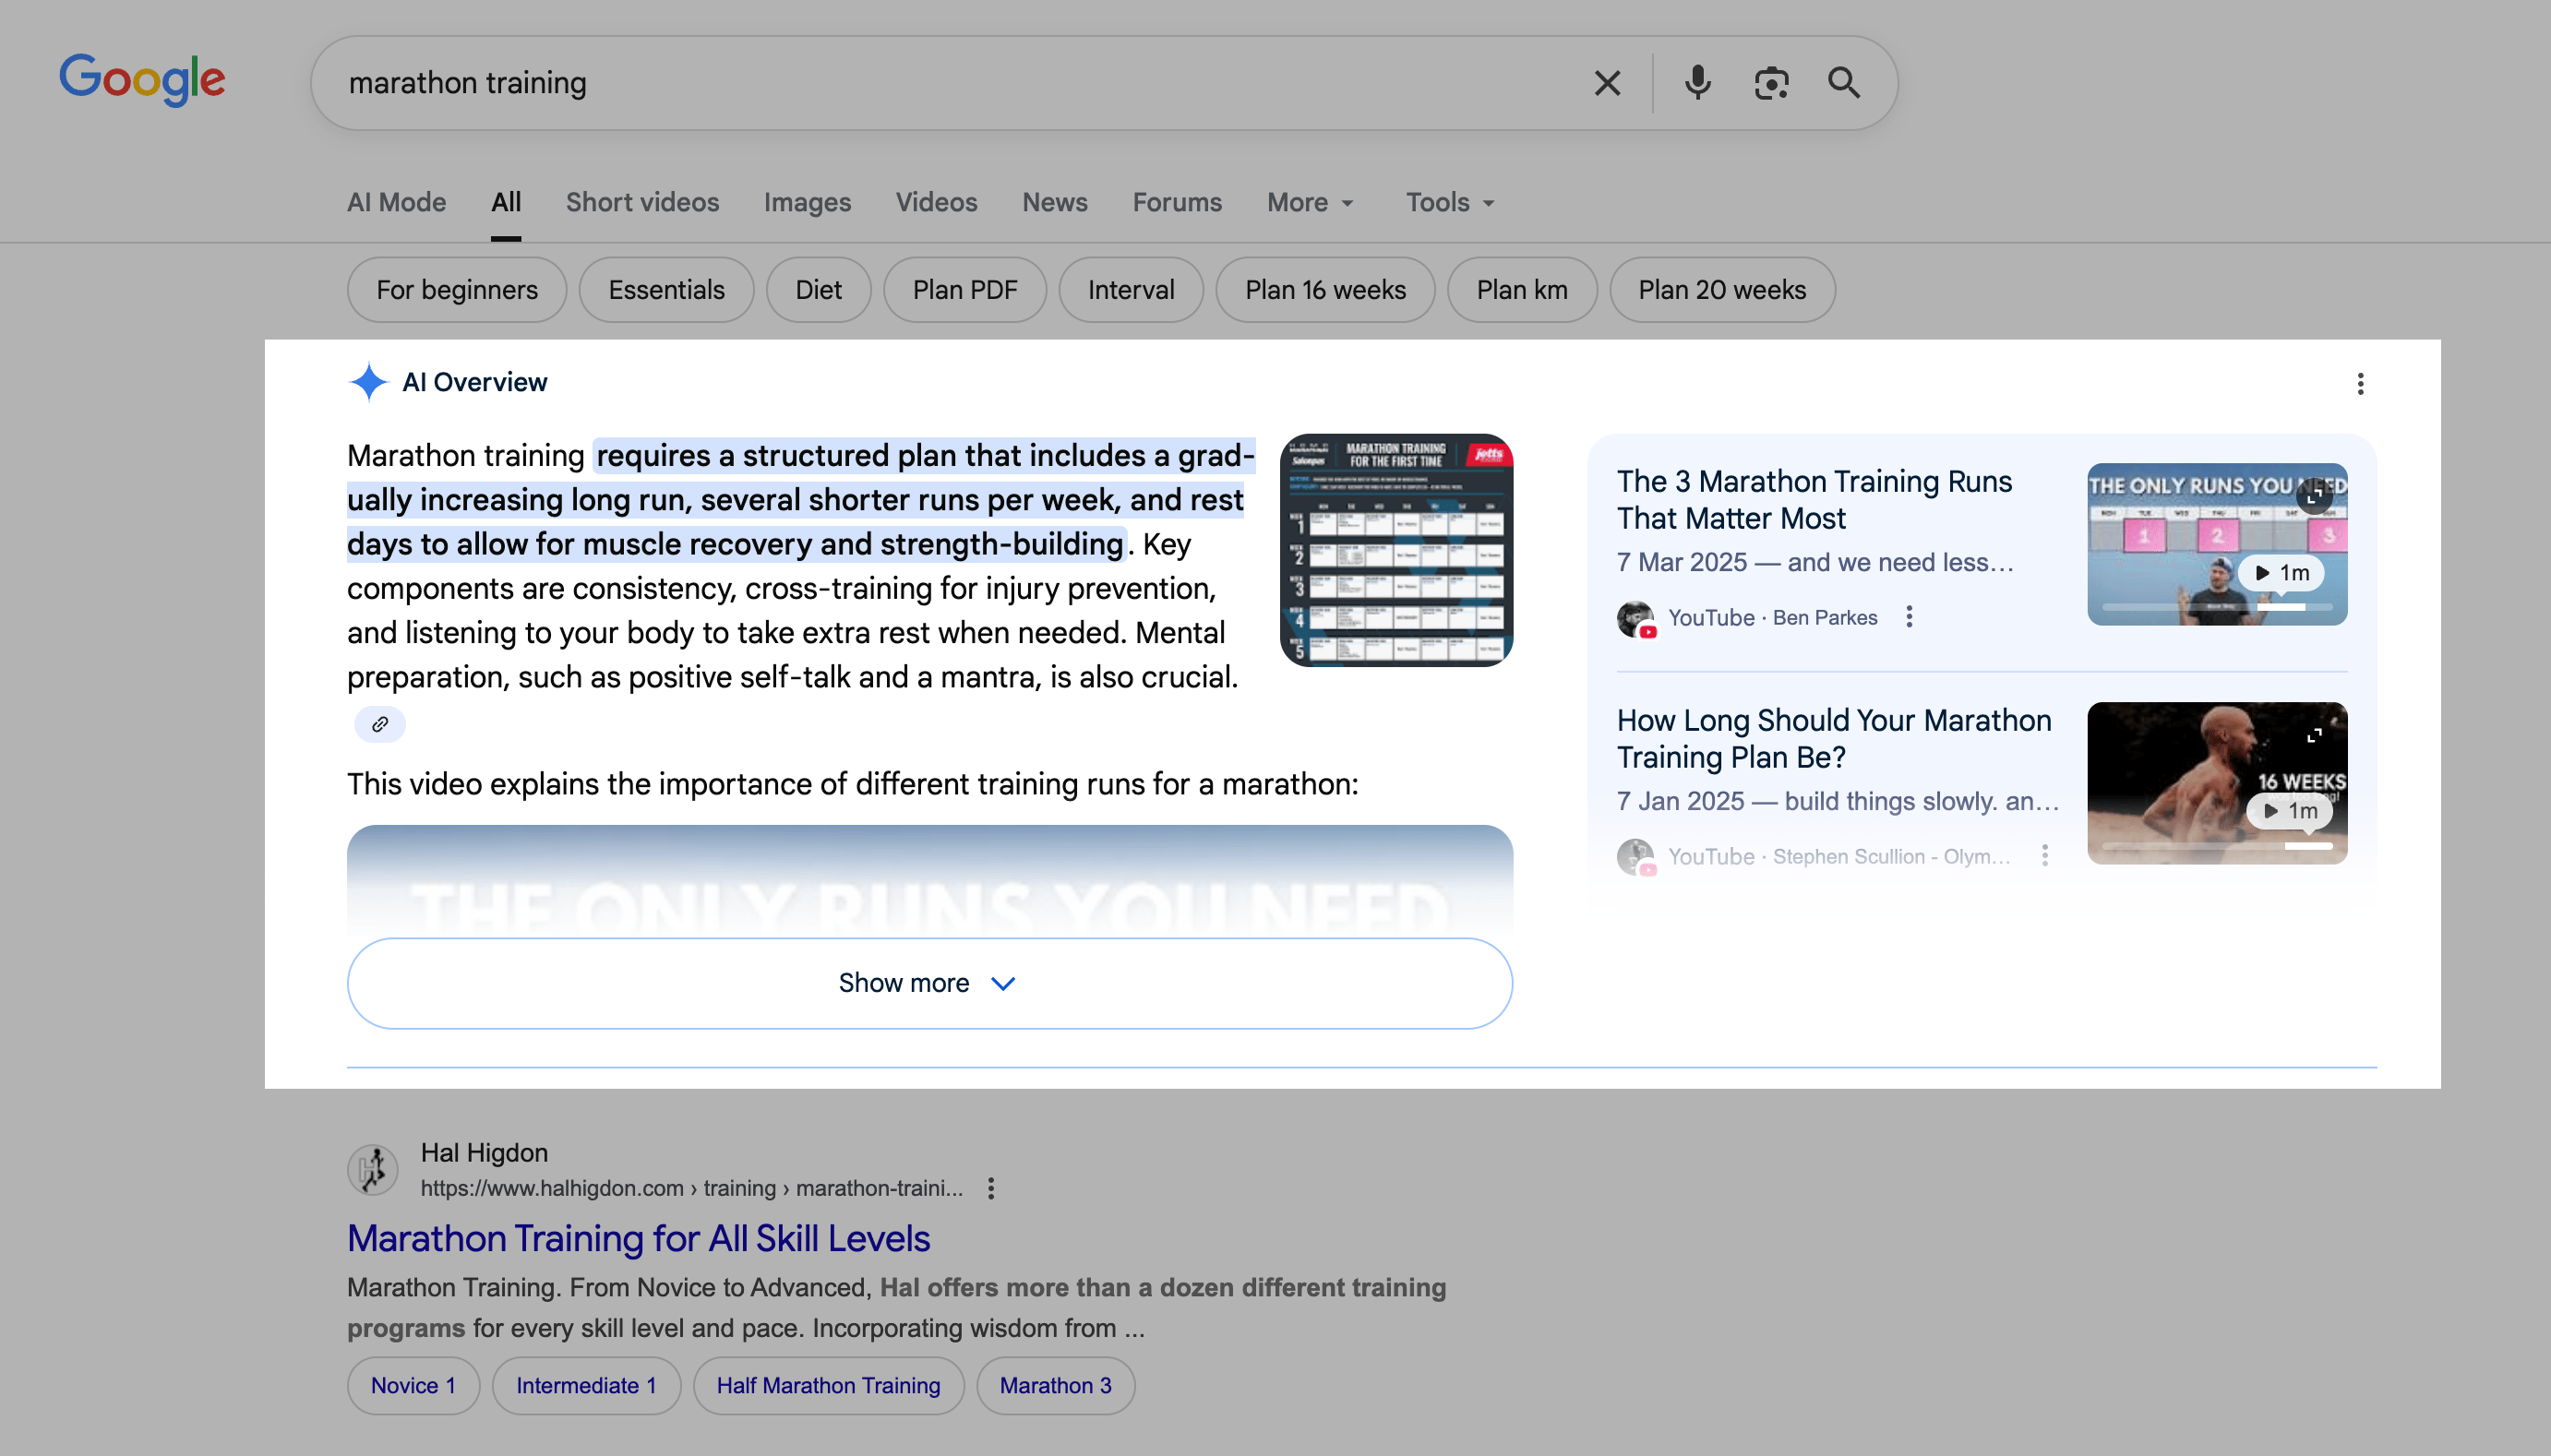This screenshot has height=1456, width=2551.
Task: Expand the Ben Parkes video thumbnail icon
Action: tap(2314, 496)
